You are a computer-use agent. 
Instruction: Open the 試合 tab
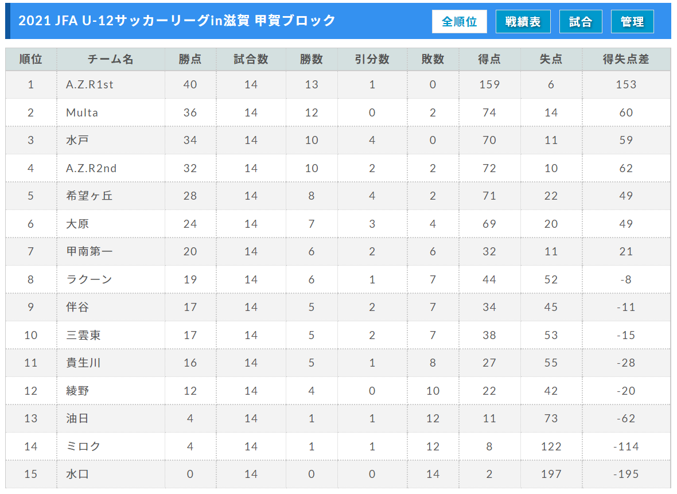(x=580, y=22)
